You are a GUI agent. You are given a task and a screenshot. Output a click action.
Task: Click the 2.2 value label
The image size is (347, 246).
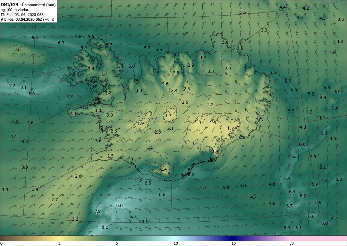point(210,105)
